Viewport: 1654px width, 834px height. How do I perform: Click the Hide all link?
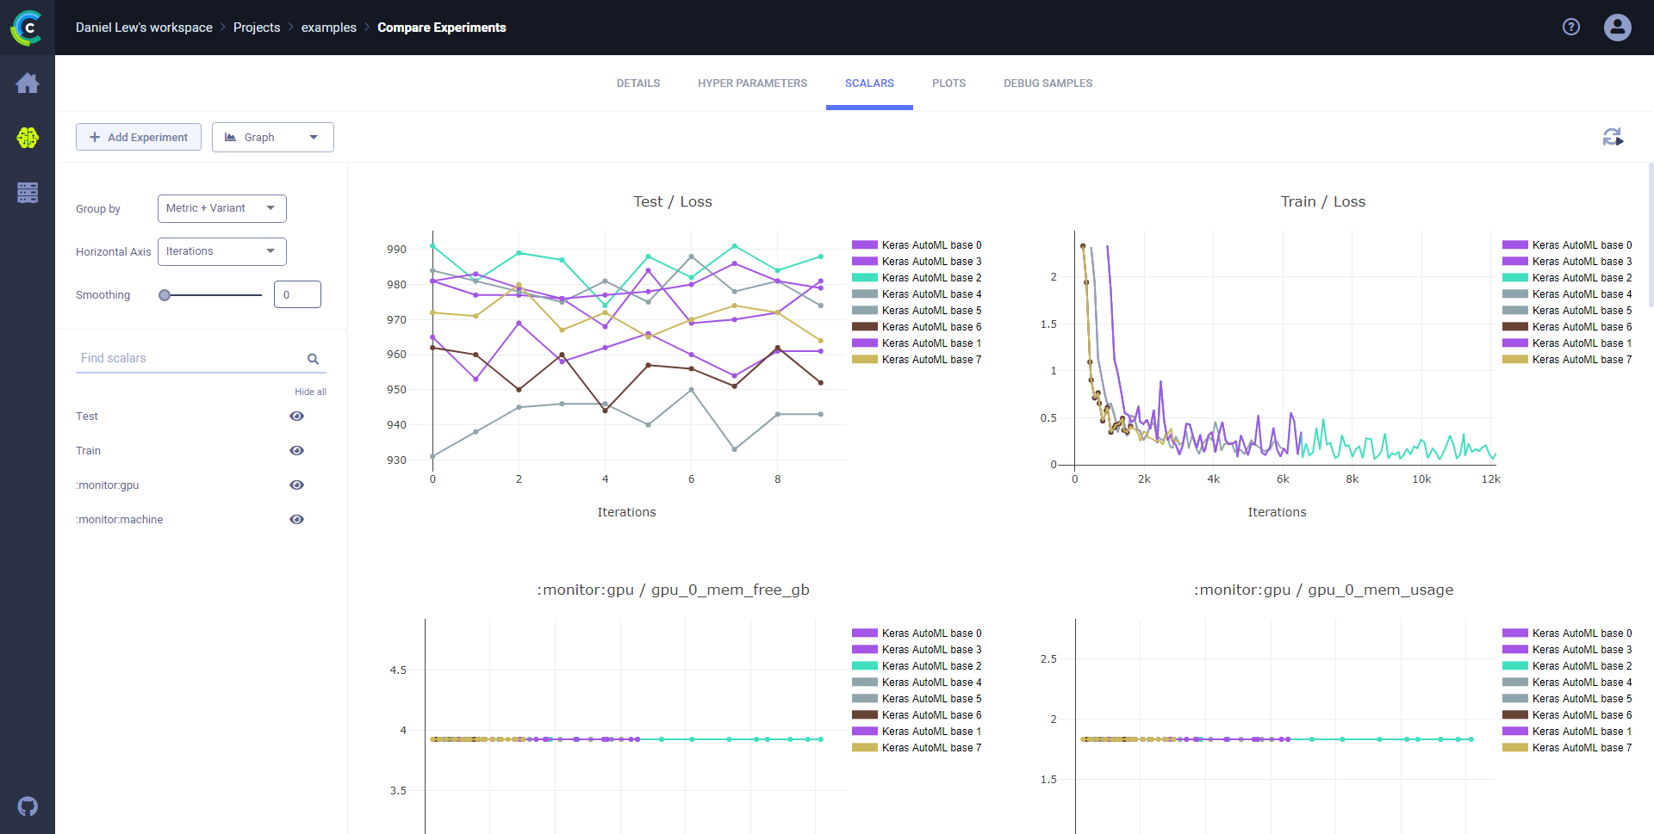(310, 392)
